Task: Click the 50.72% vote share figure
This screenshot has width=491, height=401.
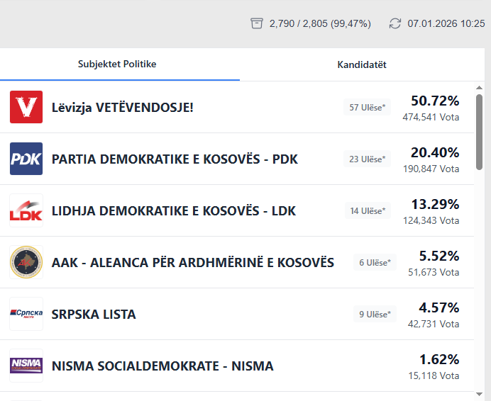Action: (435, 101)
